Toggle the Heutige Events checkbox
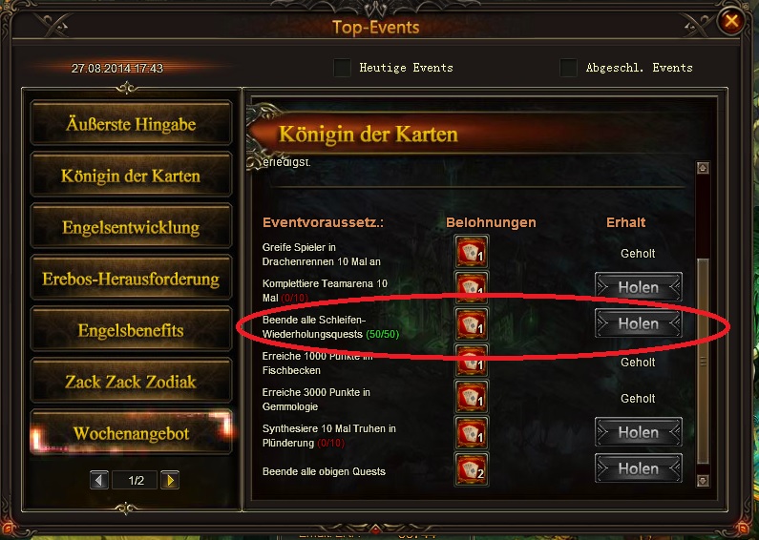Screen dimensions: 759x540 (x=342, y=68)
